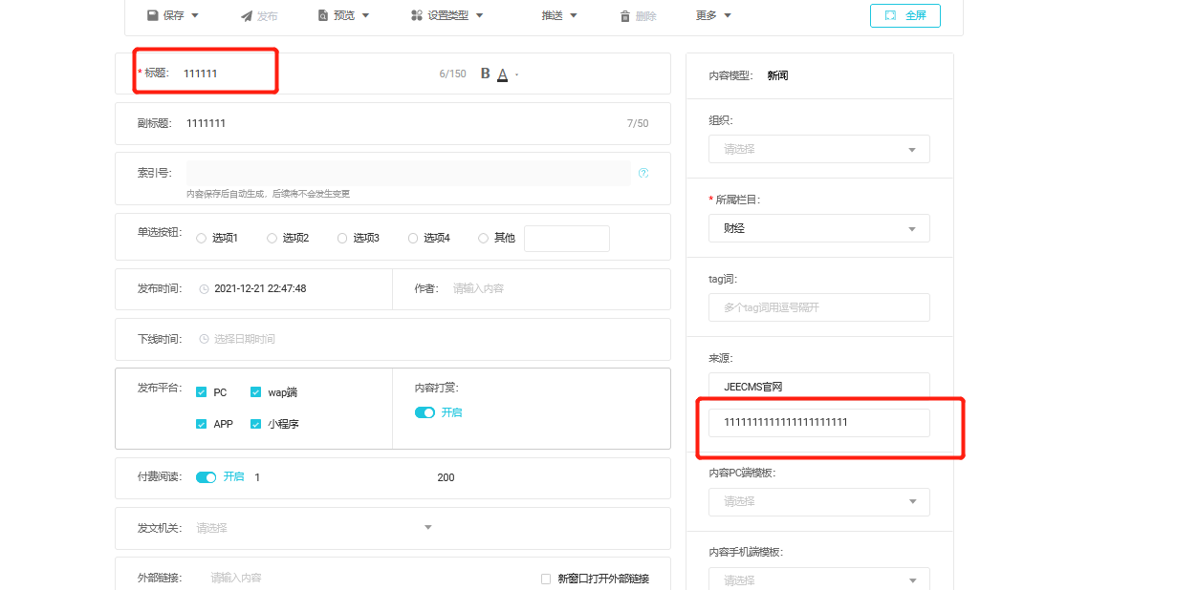Screen dimensions: 1198x590
Task: Uncheck the PC platform checkbox
Action: [x=201, y=392]
